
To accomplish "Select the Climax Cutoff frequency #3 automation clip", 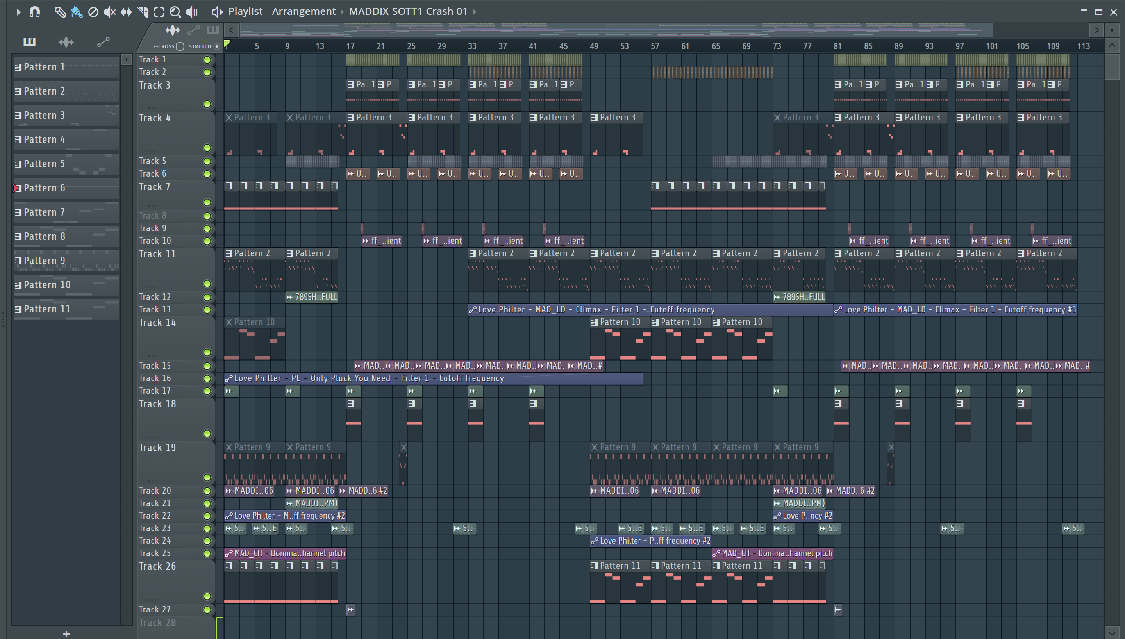I will (955, 310).
